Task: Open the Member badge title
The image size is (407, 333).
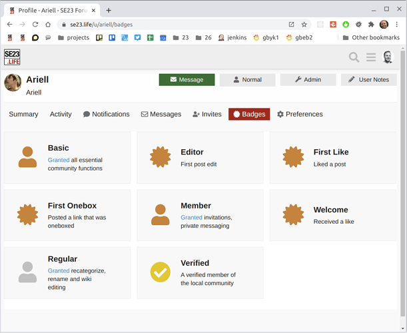Action: [196, 206]
